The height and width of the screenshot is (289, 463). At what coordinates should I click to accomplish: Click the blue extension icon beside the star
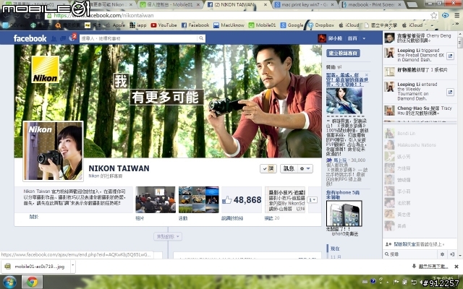pos(445,15)
